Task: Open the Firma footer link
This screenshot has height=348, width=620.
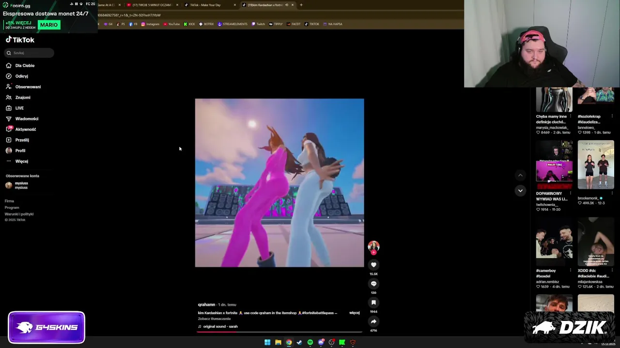Action: [x=9, y=201]
